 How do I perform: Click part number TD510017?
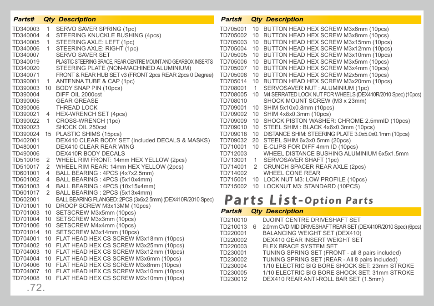pos(26,167)
